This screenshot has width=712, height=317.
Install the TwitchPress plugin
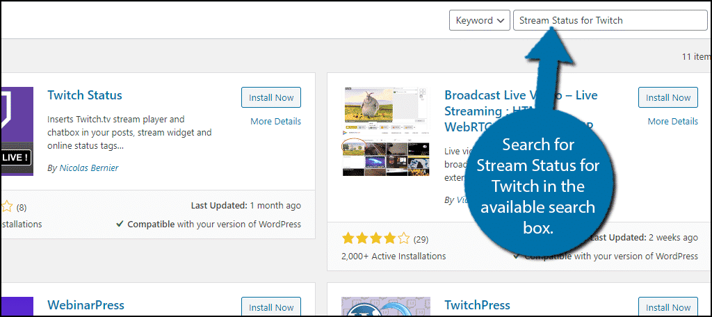point(668,307)
